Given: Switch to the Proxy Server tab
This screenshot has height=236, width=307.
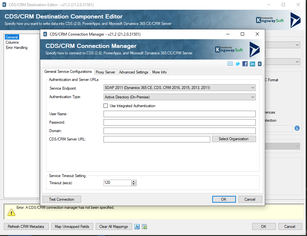Looking at the screenshot, I should coord(105,72).
